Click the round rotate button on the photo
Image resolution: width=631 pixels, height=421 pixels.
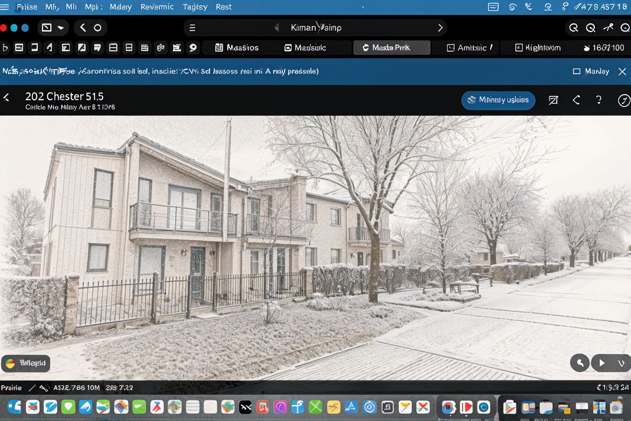[580, 363]
